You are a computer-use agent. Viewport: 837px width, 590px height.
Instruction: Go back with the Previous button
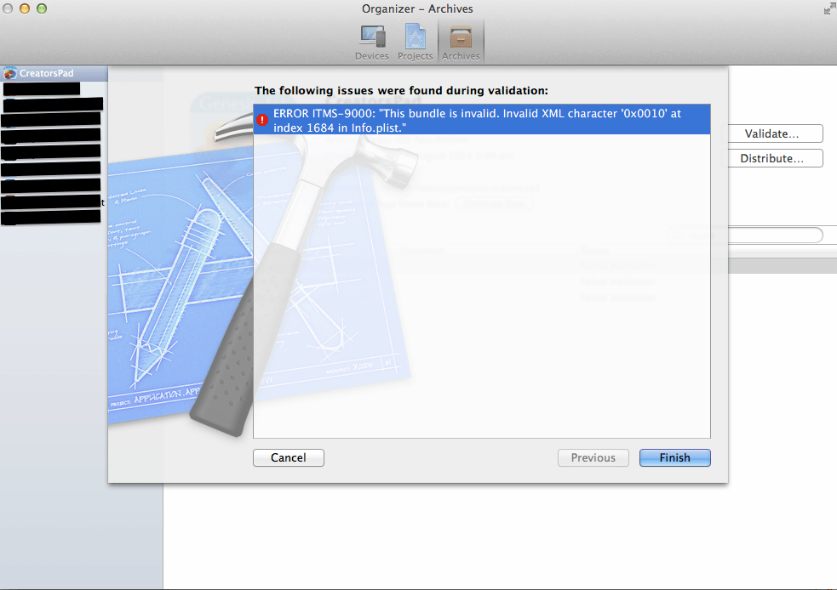(x=593, y=458)
